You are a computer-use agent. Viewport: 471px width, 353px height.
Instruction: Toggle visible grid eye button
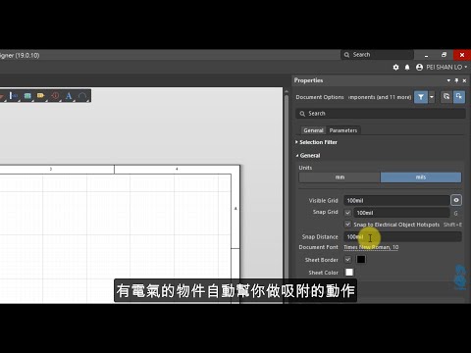click(x=456, y=200)
